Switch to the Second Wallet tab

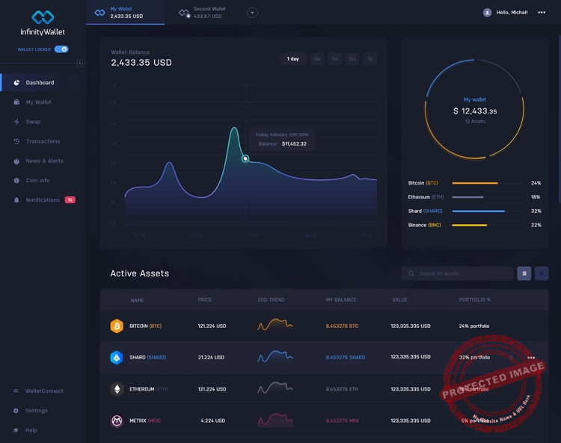coord(203,13)
